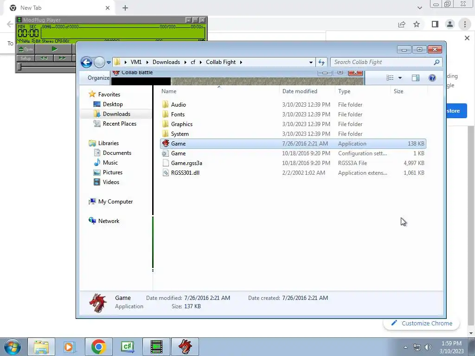This screenshot has height=356, width=475.
Task: Expand the Downloads breadcrumb arrow
Action: (x=186, y=63)
